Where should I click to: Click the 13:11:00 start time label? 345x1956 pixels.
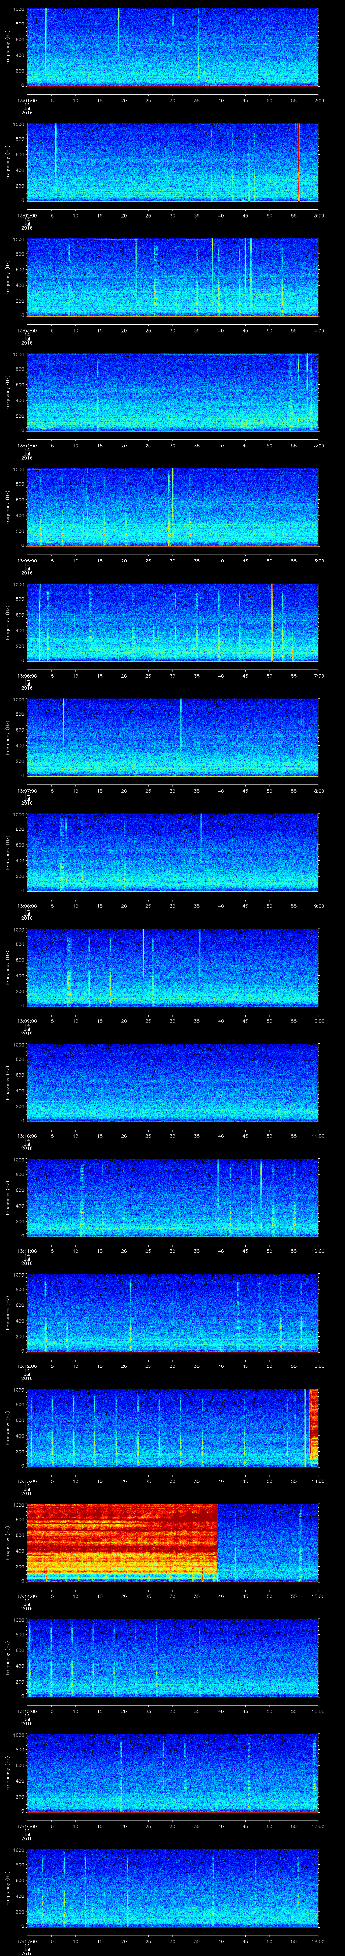27,1251
